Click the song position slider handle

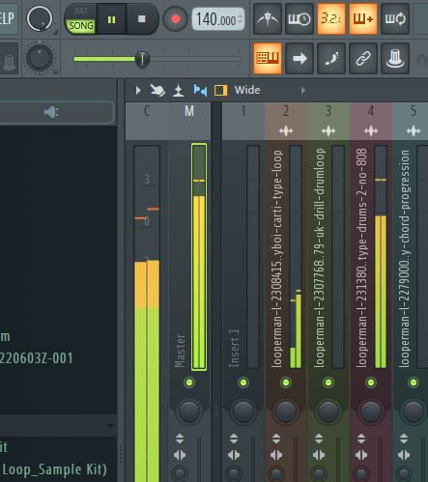point(142,59)
